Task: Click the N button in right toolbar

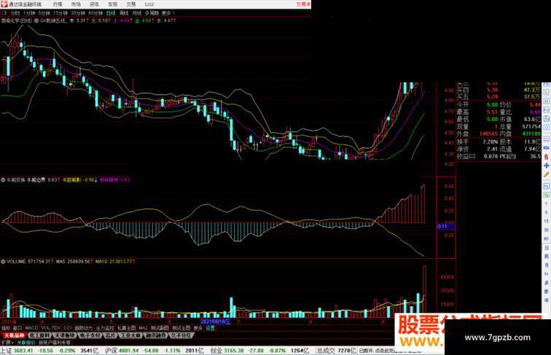Action: point(547,274)
